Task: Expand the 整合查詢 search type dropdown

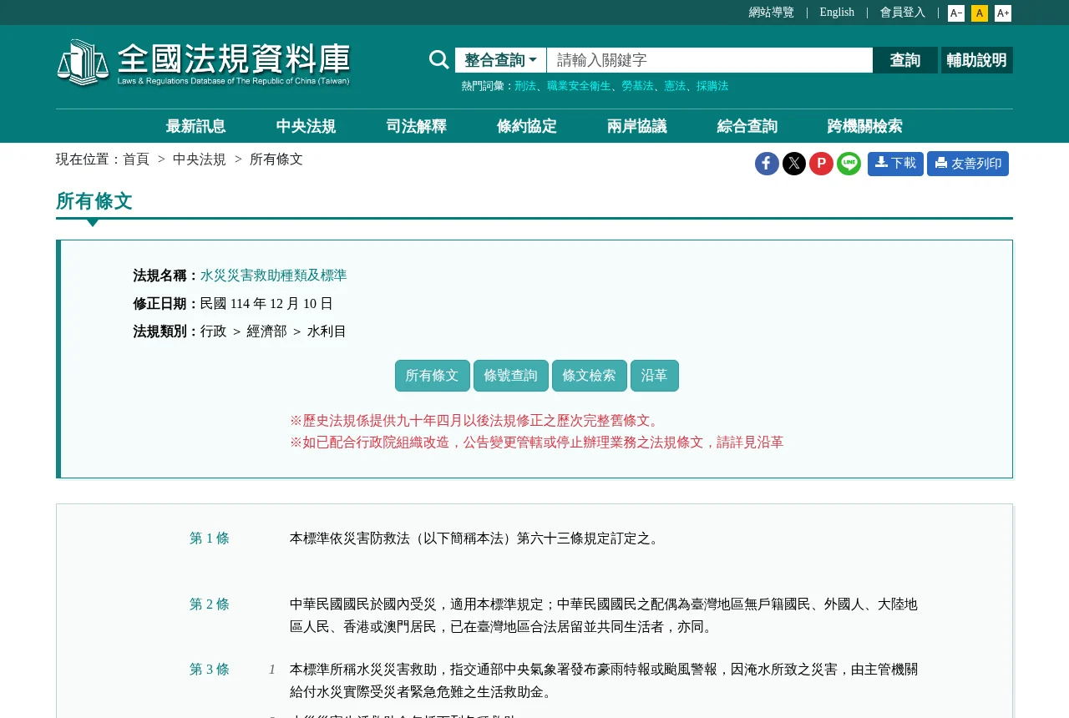Action: point(500,60)
